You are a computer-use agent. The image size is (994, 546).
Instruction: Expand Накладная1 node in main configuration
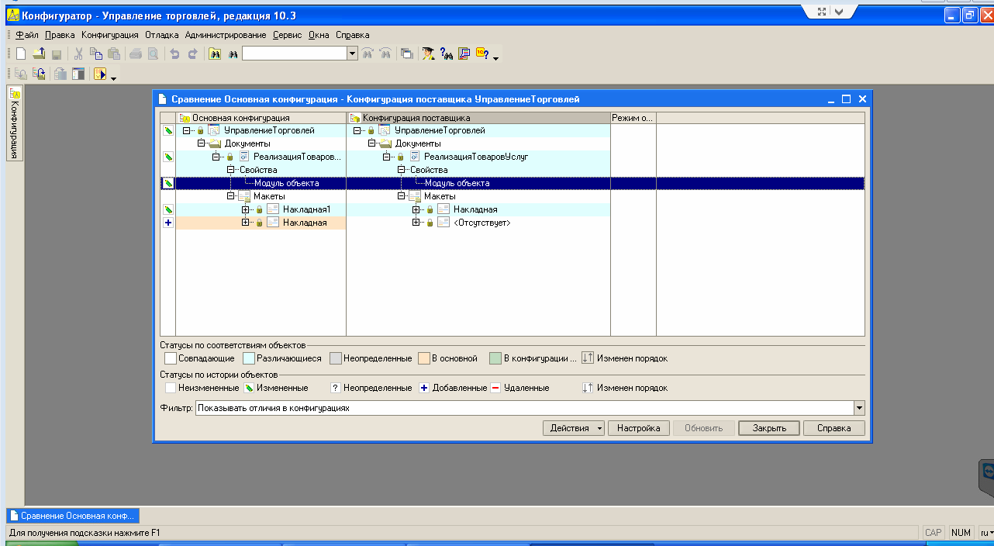tap(246, 209)
